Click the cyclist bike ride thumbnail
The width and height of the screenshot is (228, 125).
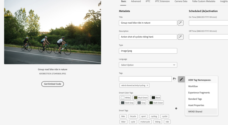click(x=53, y=32)
